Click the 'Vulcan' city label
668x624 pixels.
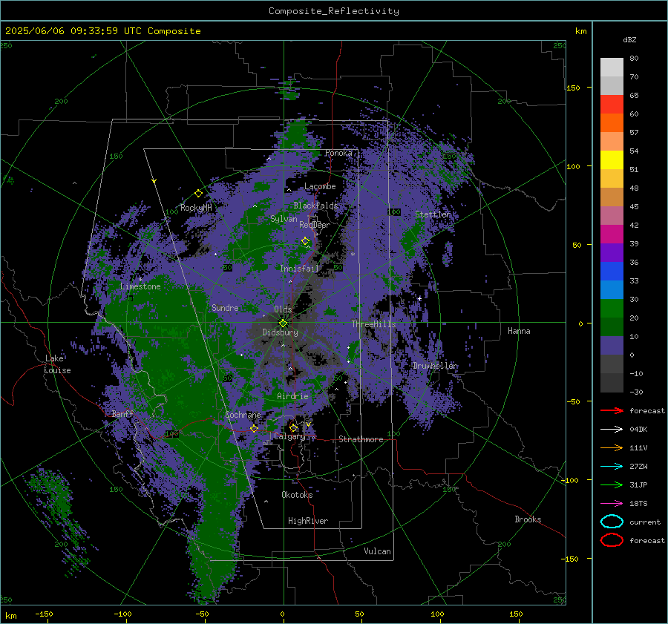[x=377, y=551]
